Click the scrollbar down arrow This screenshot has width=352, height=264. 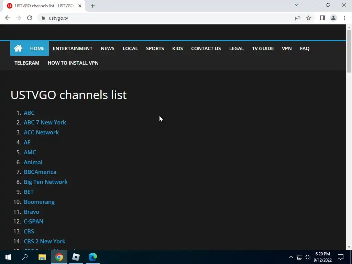click(349, 247)
